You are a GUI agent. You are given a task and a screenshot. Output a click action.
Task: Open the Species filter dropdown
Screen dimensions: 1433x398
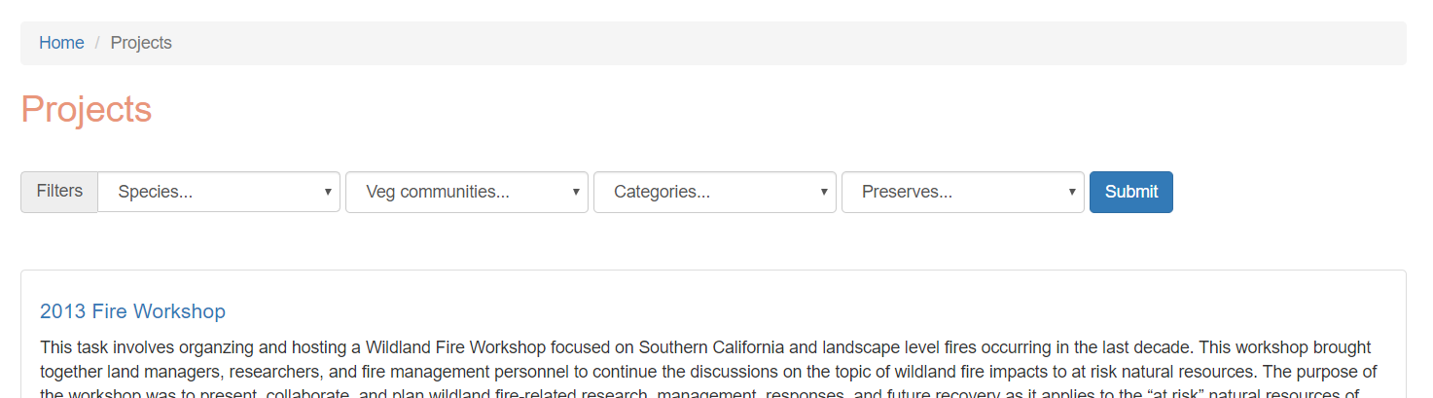click(219, 192)
